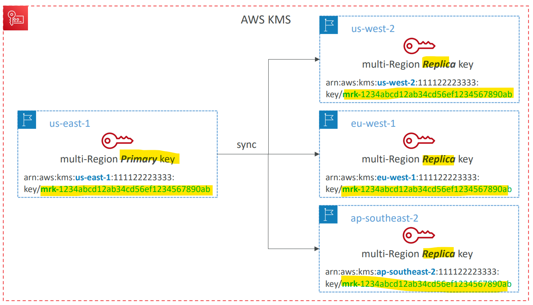Click the eu-west-1 region label
Image resolution: width=533 pixels, height=305 pixels.
[x=373, y=123]
